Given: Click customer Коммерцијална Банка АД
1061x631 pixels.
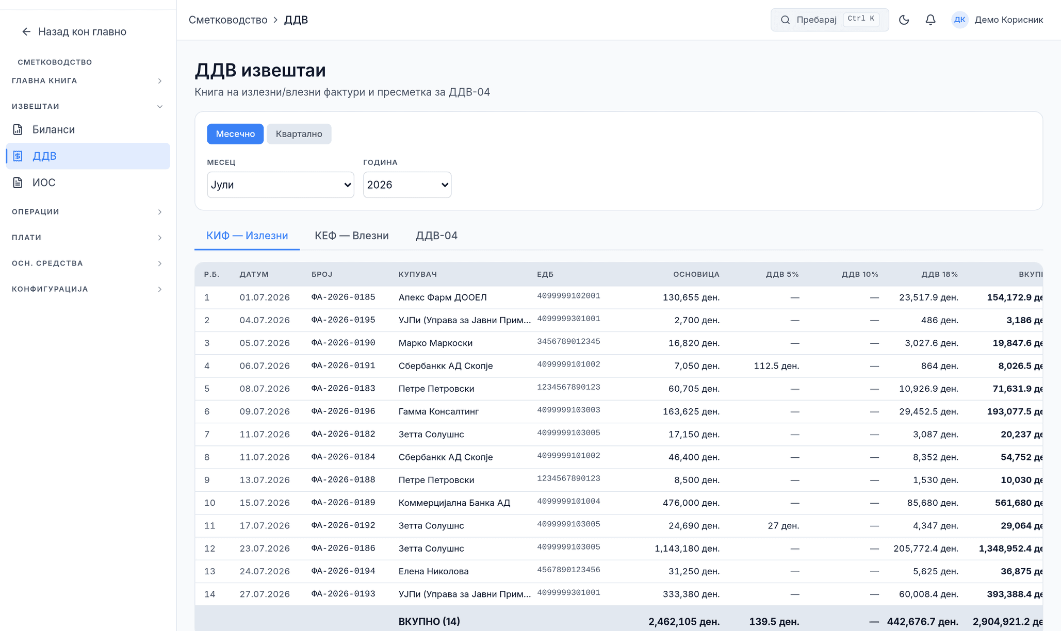Looking at the screenshot, I should pos(454,503).
